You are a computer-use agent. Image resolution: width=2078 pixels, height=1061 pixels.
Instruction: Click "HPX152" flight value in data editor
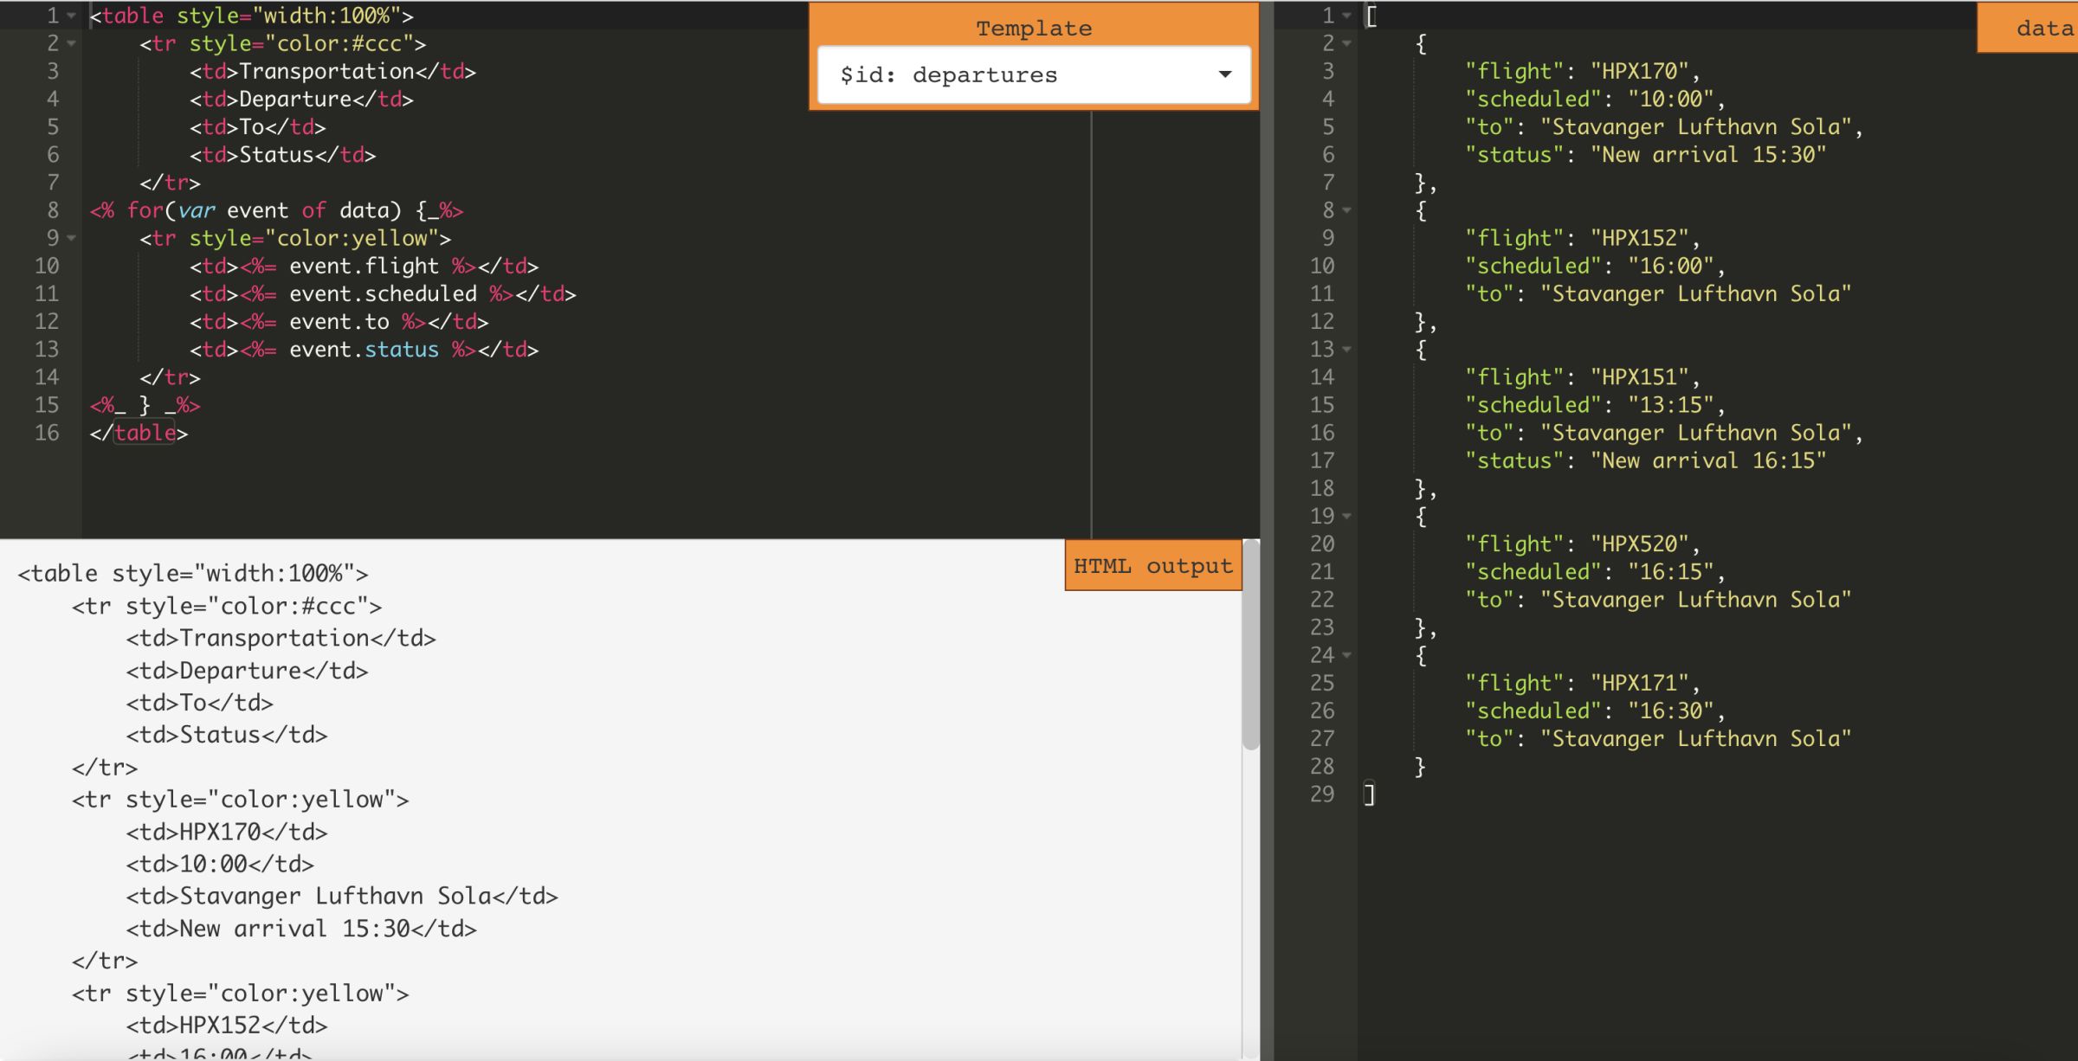pos(1639,238)
